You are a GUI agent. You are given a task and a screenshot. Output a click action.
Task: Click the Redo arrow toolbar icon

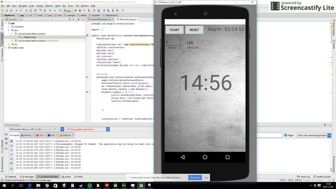pos(21,10)
